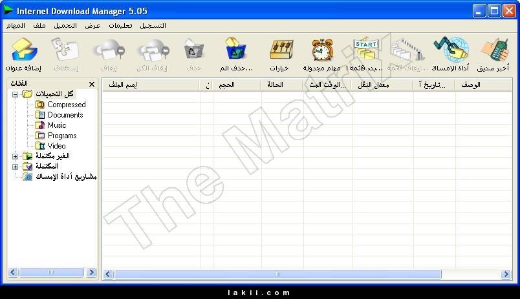Click the categories panel horizontal scrollbar thumb

(51, 272)
